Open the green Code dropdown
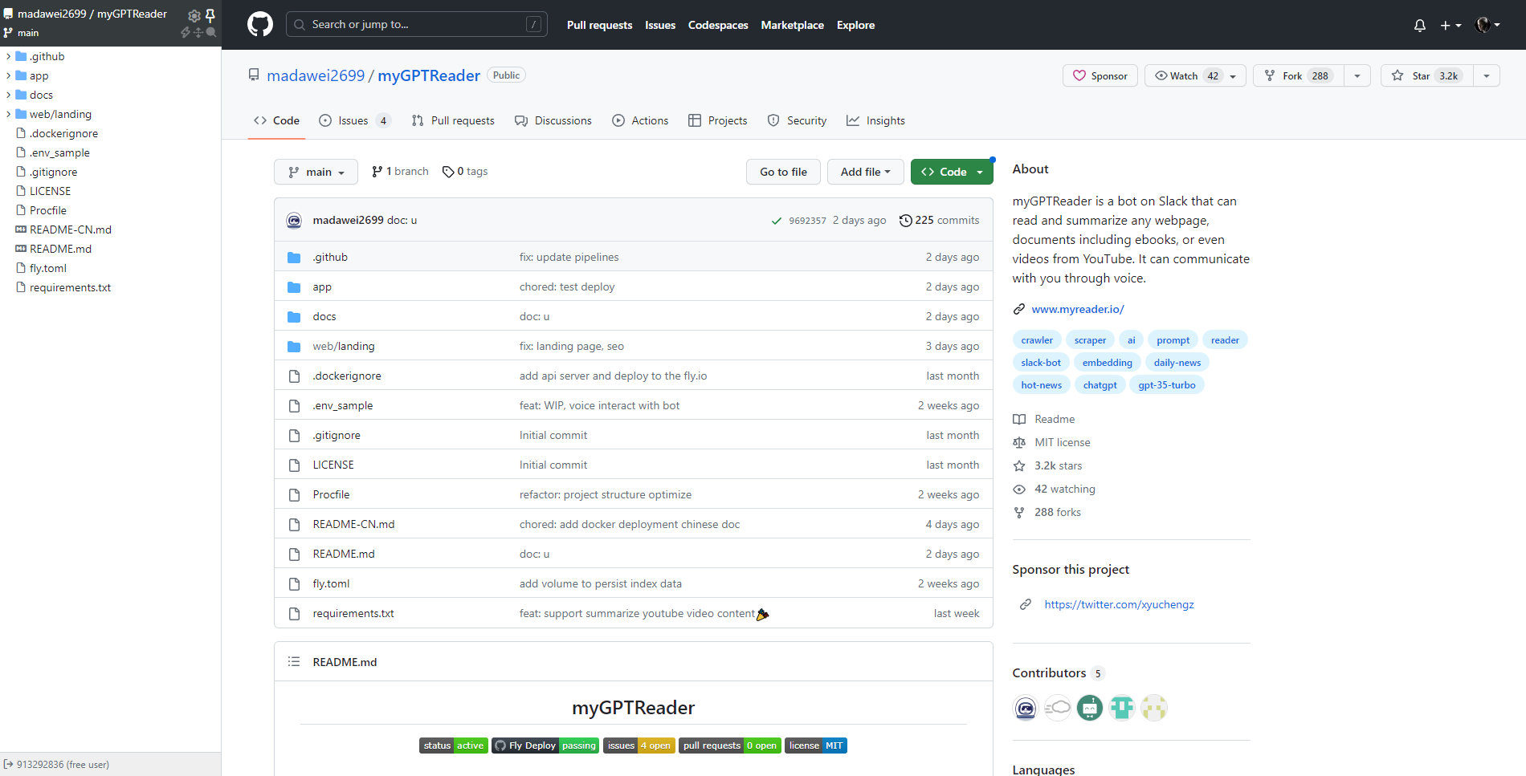1526x776 pixels. pyautogui.click(x=952, y=172)
